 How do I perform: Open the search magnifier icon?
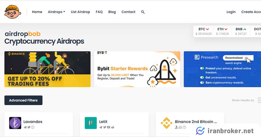point(143,12)
